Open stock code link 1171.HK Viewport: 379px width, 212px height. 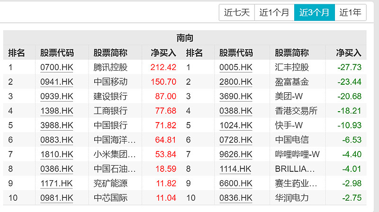pyautogui.click(x=56, y=183)
